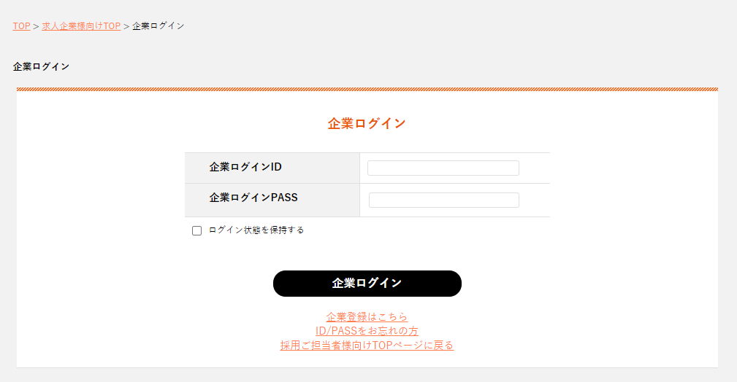Screen dimensions: 737x382
Task: Click the 企業ログインPASS field label
Action: click(x=253, y=198)
